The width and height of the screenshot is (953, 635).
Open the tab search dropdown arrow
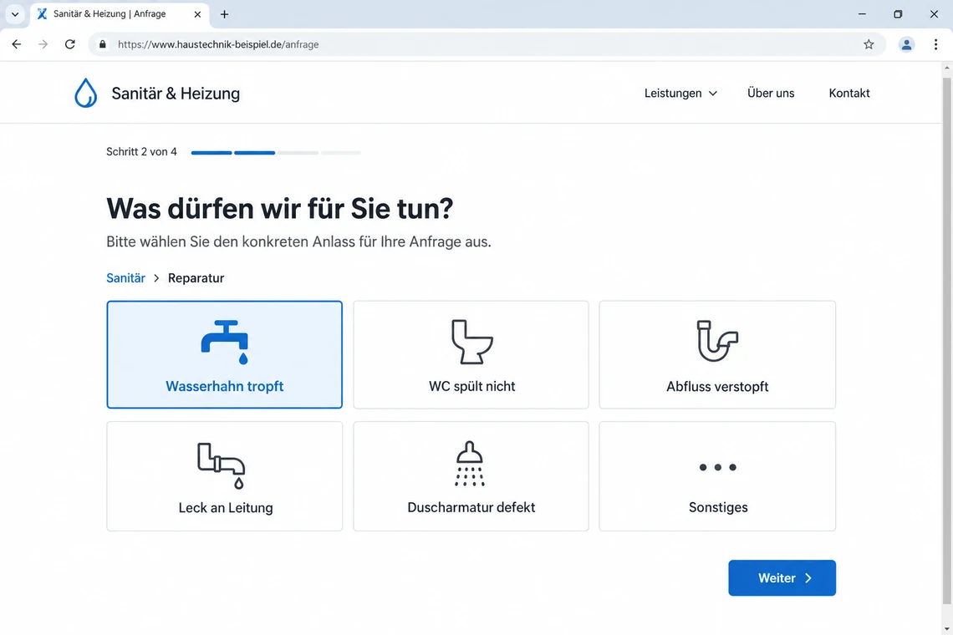[x=15, y=14]
